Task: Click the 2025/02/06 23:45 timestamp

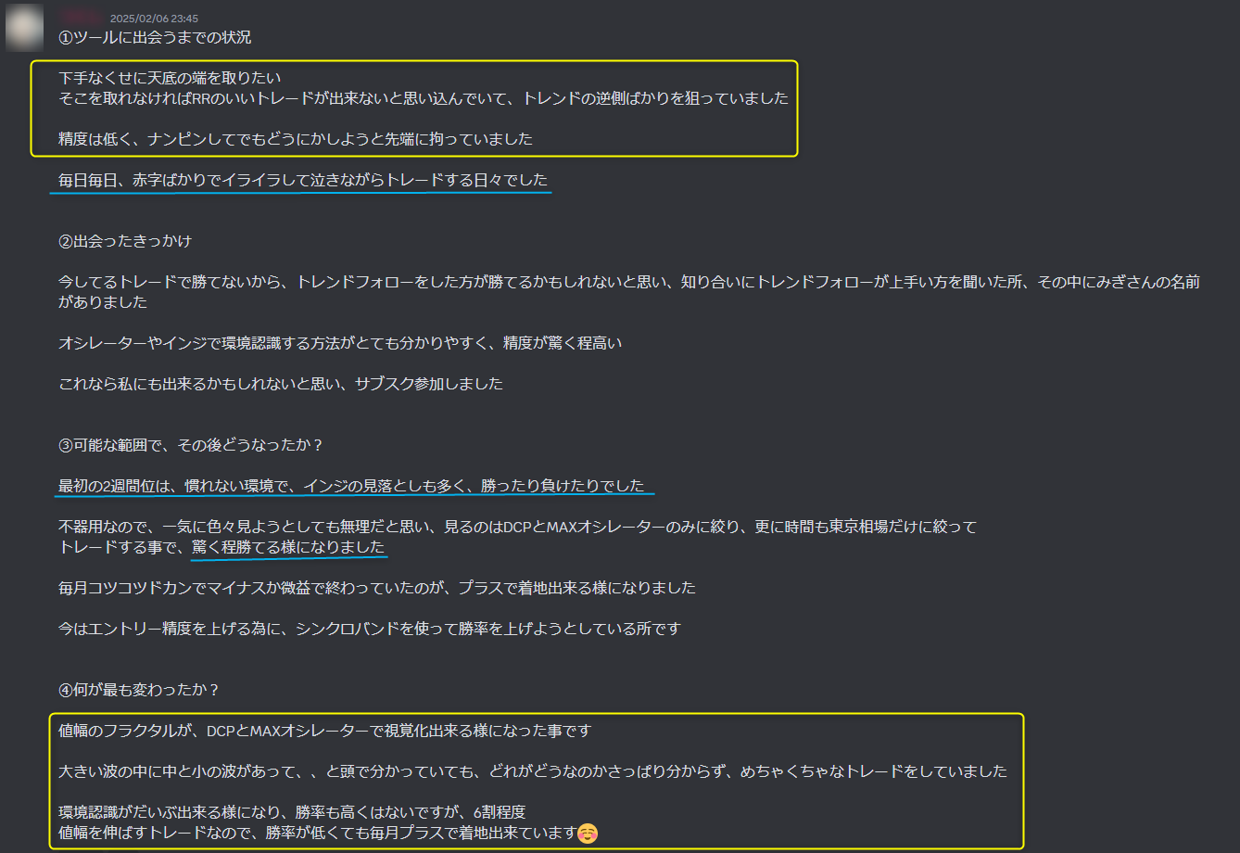Action: [154, 19]
